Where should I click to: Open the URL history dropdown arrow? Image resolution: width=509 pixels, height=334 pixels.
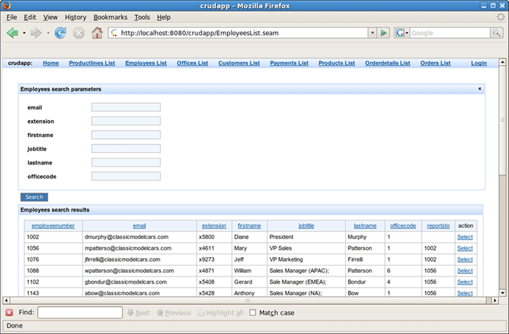tap(372, 33)
